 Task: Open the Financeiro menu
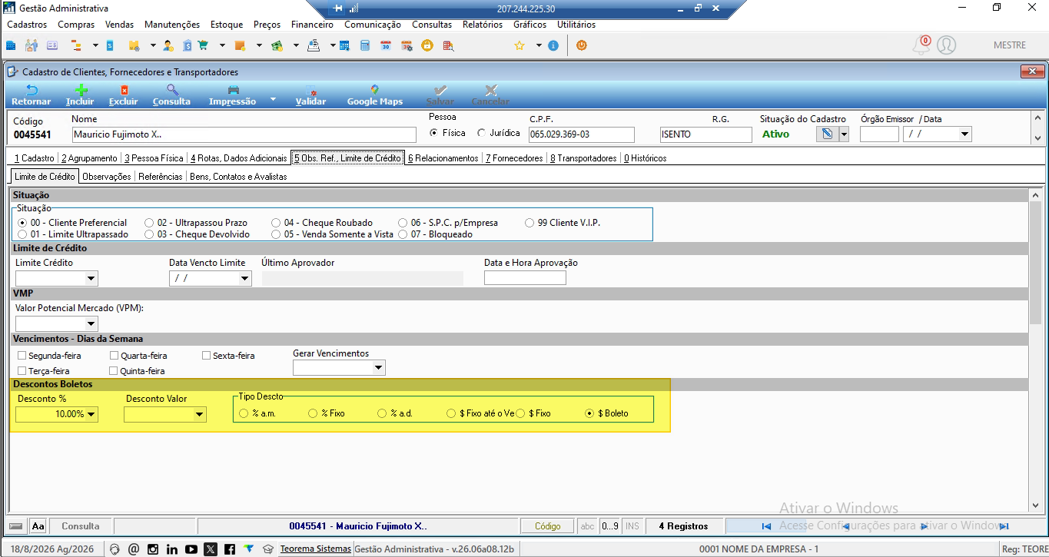tap(312, 25)
